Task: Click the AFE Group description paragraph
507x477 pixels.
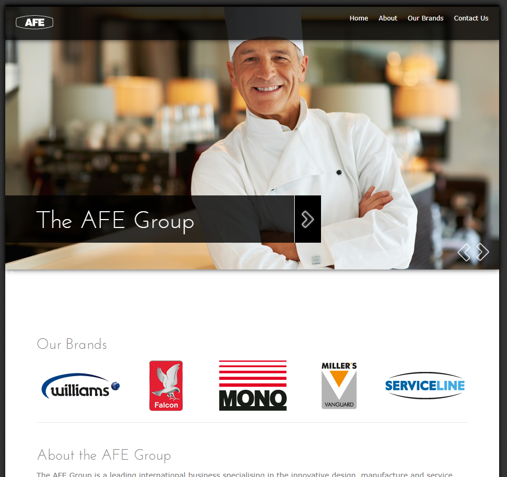Action: click(244, 474)
